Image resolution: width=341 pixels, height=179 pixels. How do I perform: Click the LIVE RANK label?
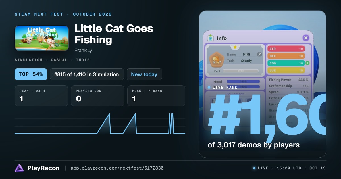[x=225, y=88]
